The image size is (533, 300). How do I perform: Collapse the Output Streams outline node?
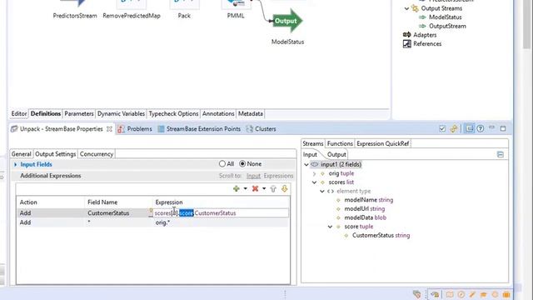pos(407,8)
